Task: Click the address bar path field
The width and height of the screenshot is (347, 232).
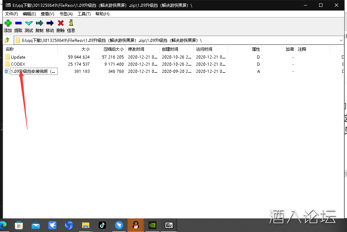Action: tap(170, 40)
